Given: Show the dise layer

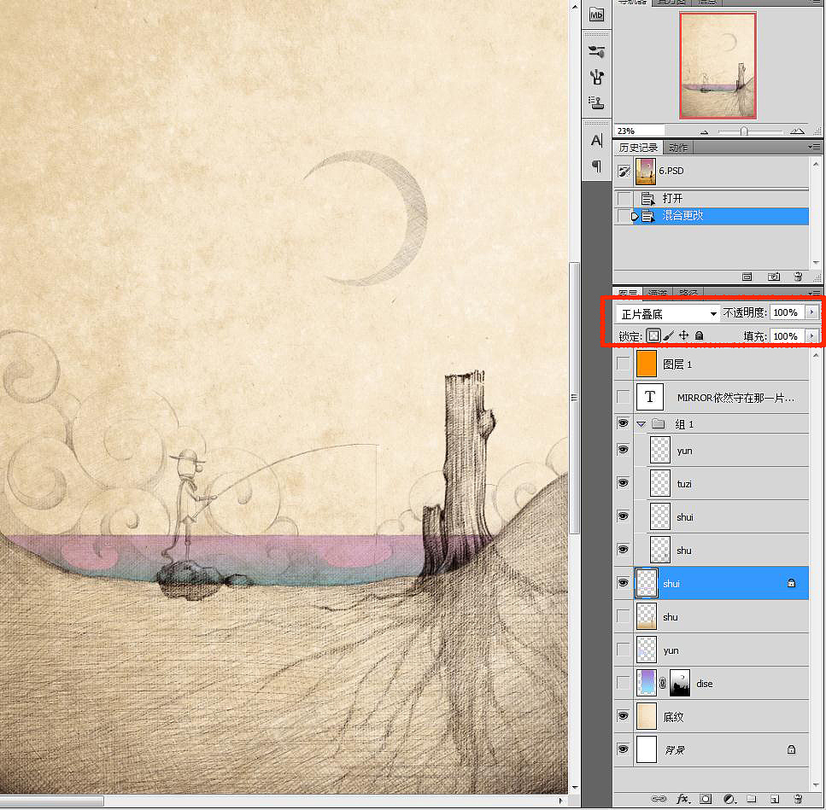Looking at the screenshot, I should pyautogui.click(x=624, y=683).
